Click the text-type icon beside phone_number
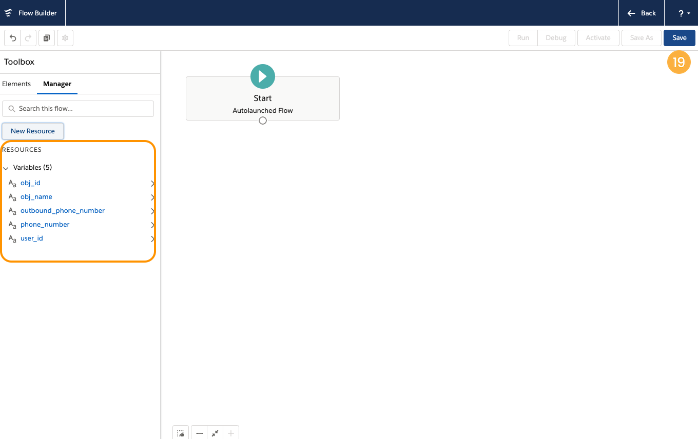 coord(11,225)
